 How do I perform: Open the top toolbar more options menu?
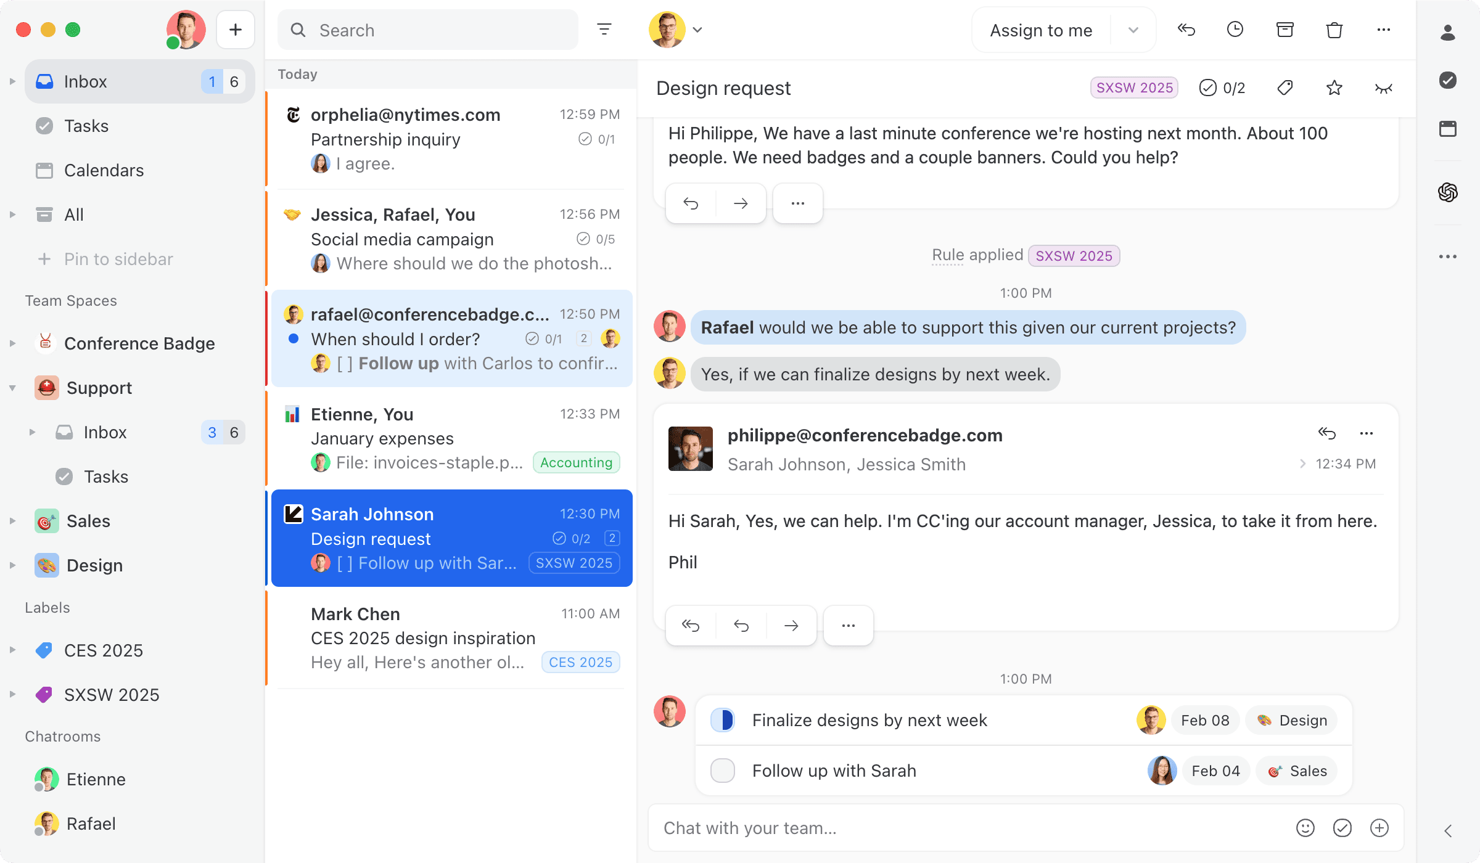(x=1384, y=30)
